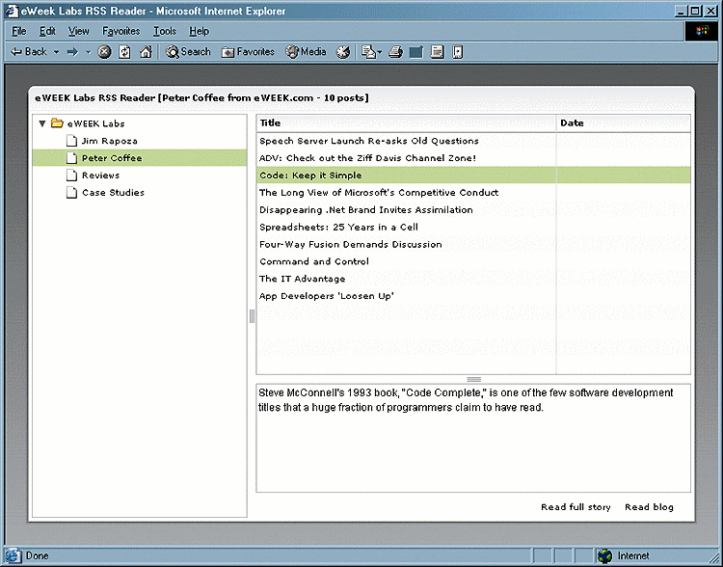Click the horizontal splitter handle above description
The image size is (723, 567).
pyautogui.click(x=473, y=379)
